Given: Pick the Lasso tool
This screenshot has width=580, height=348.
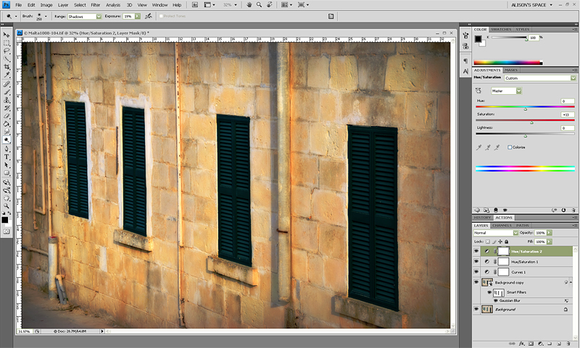Looking at the screenshot, I should [7, 51].
